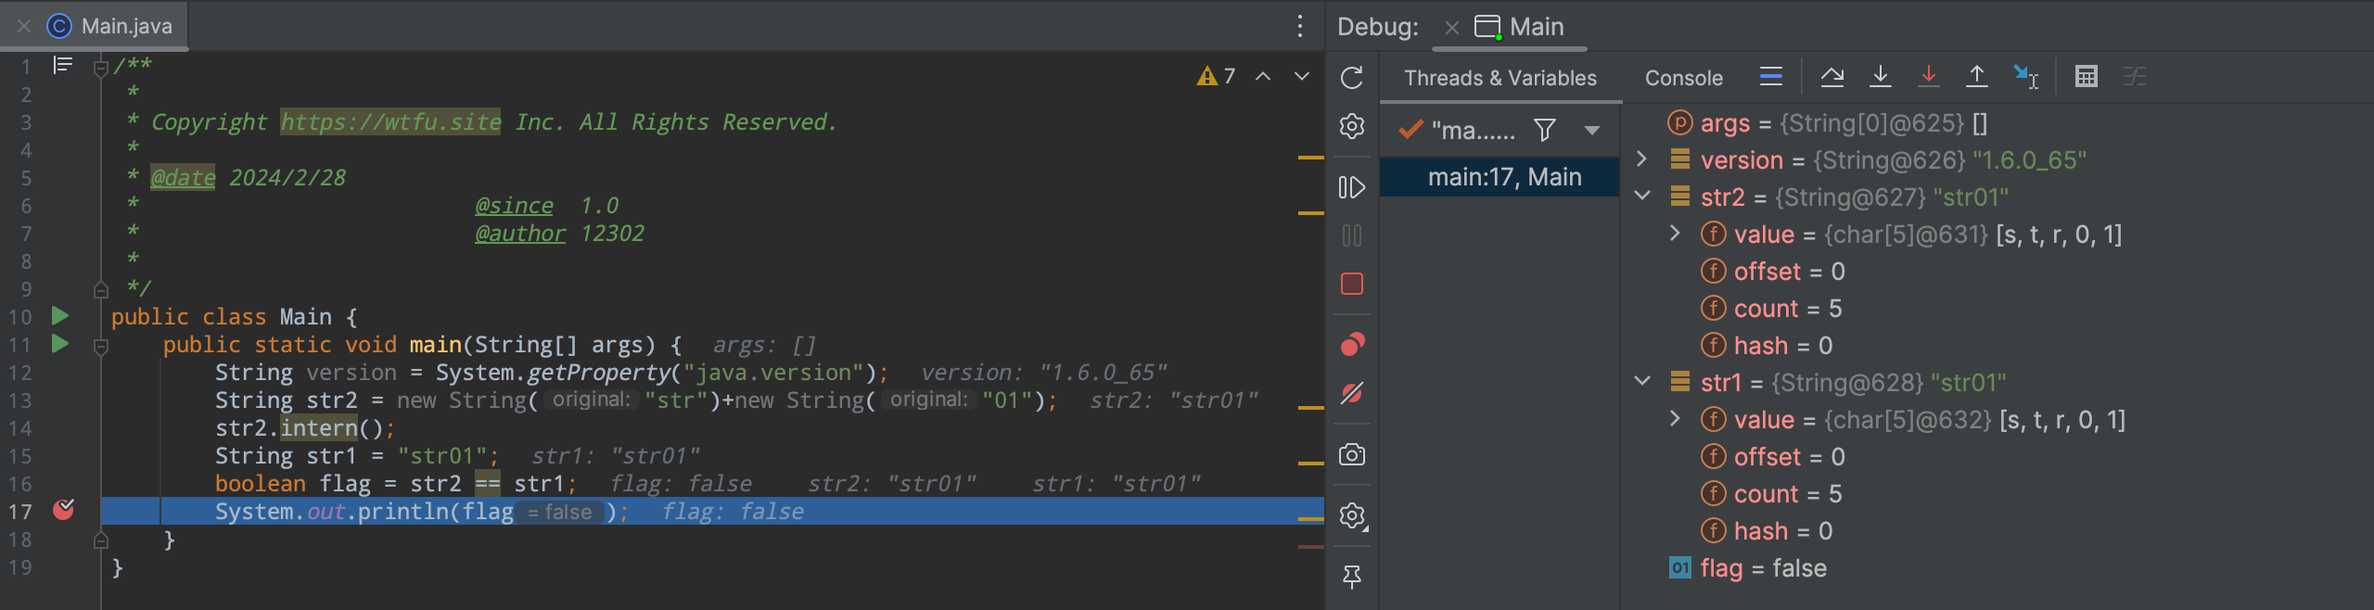Click the Resume Program icon

(1351, 187)
